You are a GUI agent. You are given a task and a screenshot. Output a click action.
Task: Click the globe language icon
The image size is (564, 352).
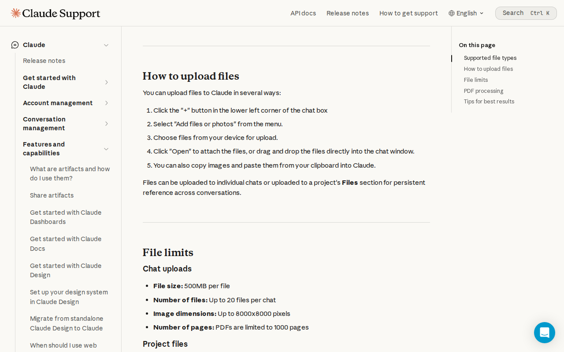pos(452,13)
